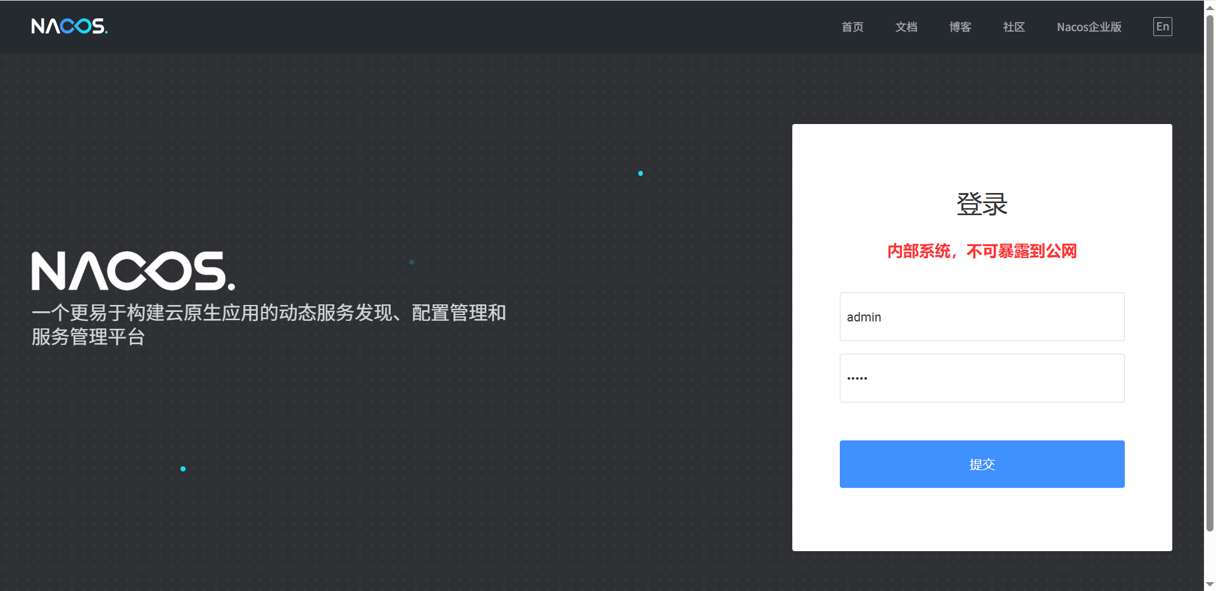Click the 登录 heading text
The width and height of the screenshot is (1216, 591).
point(982,204)
